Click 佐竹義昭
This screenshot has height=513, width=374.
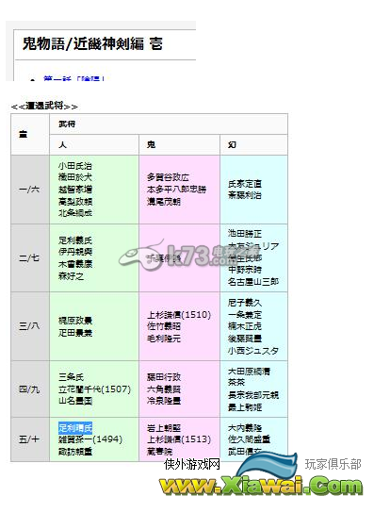[x=164, y=326]
